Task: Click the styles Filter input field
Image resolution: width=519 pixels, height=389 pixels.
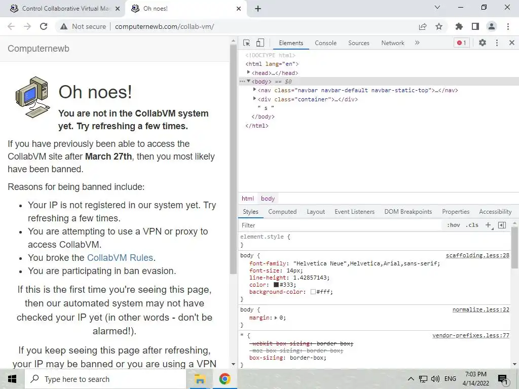Action: [341, 225]
